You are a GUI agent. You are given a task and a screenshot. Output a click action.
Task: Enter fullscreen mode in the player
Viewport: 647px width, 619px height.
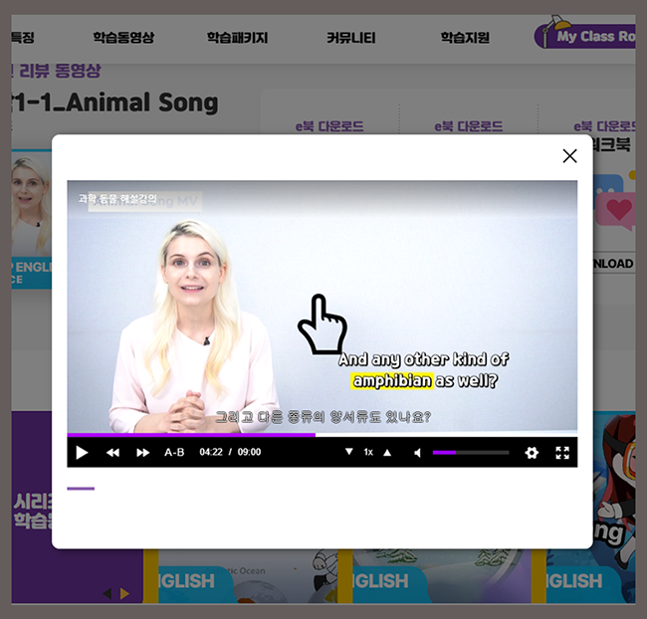562,453
